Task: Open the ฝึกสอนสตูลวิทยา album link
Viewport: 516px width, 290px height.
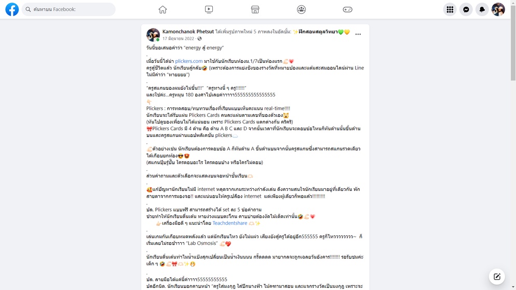Action: pos(318,32)
